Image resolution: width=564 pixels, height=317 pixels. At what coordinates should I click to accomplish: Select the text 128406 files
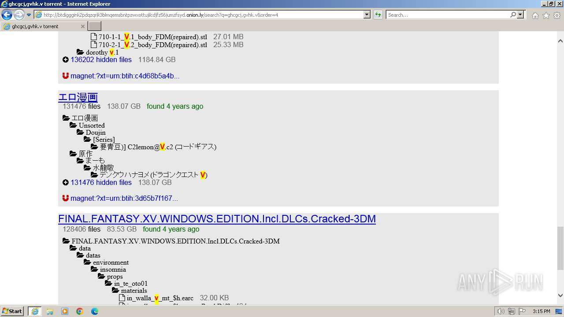pos(82,229)
